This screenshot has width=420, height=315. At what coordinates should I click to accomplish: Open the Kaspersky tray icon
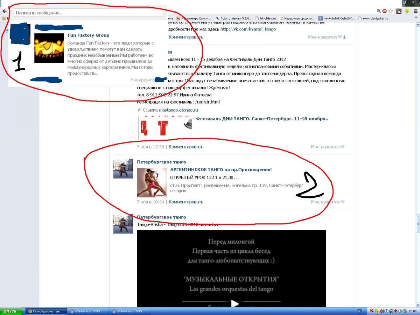coord(372,311)
